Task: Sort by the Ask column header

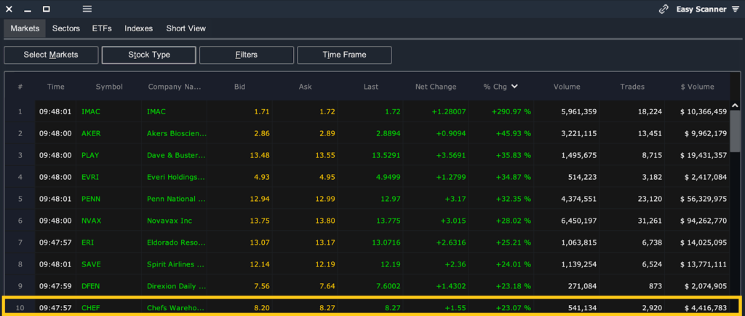Action: click(x=305, y=87)
